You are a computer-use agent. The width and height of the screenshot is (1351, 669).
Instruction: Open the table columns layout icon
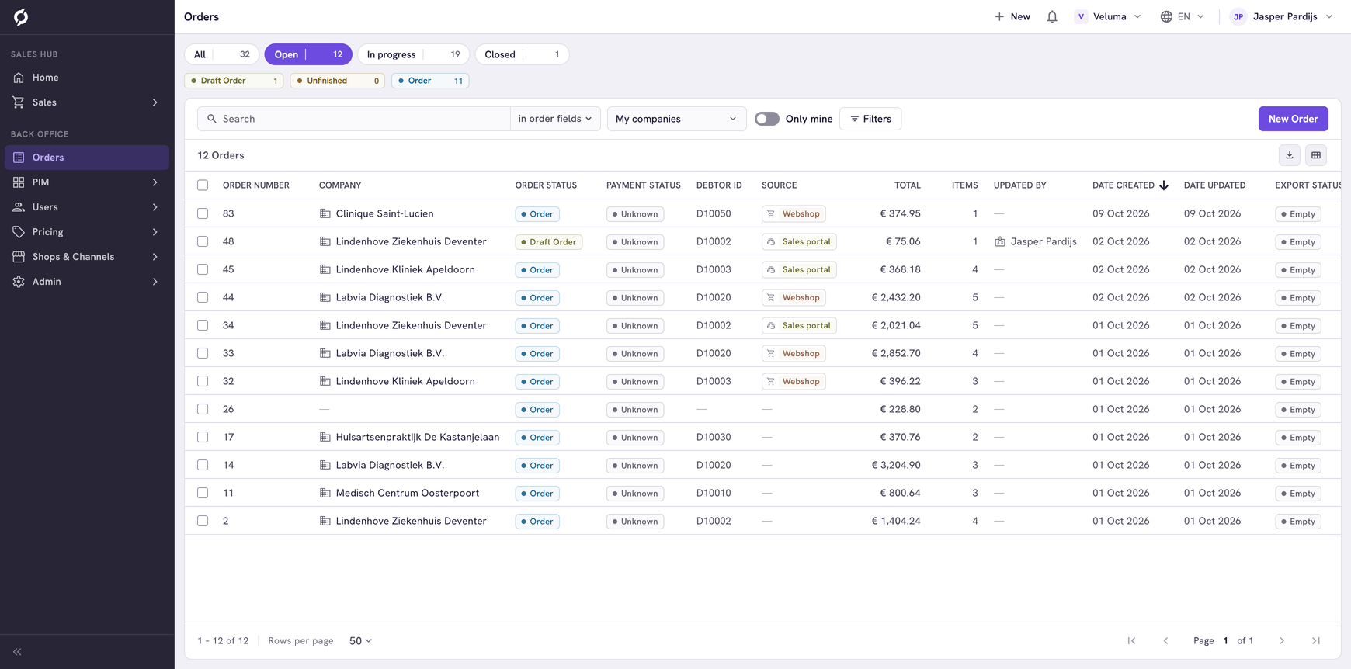(x=1316, y=155)
